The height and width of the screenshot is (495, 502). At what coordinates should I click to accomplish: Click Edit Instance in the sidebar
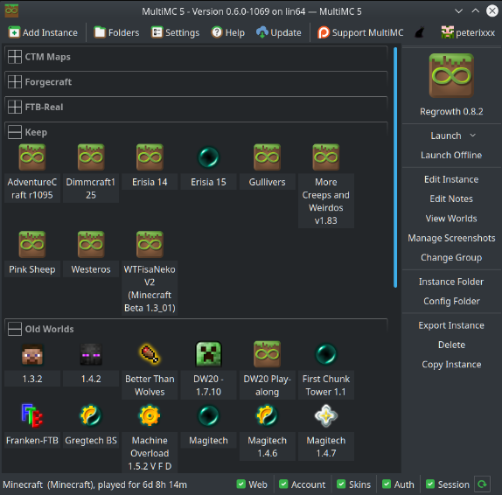[451, 179]
